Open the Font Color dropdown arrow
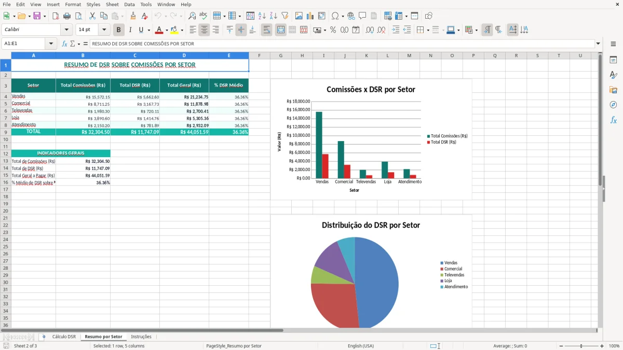Viewport: 623px width, 350px height. point(167,30)
